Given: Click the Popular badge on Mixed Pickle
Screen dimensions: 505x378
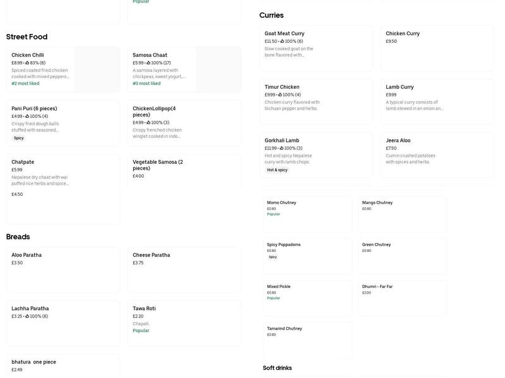Looking at the screenshot, I should click(273, 297).
